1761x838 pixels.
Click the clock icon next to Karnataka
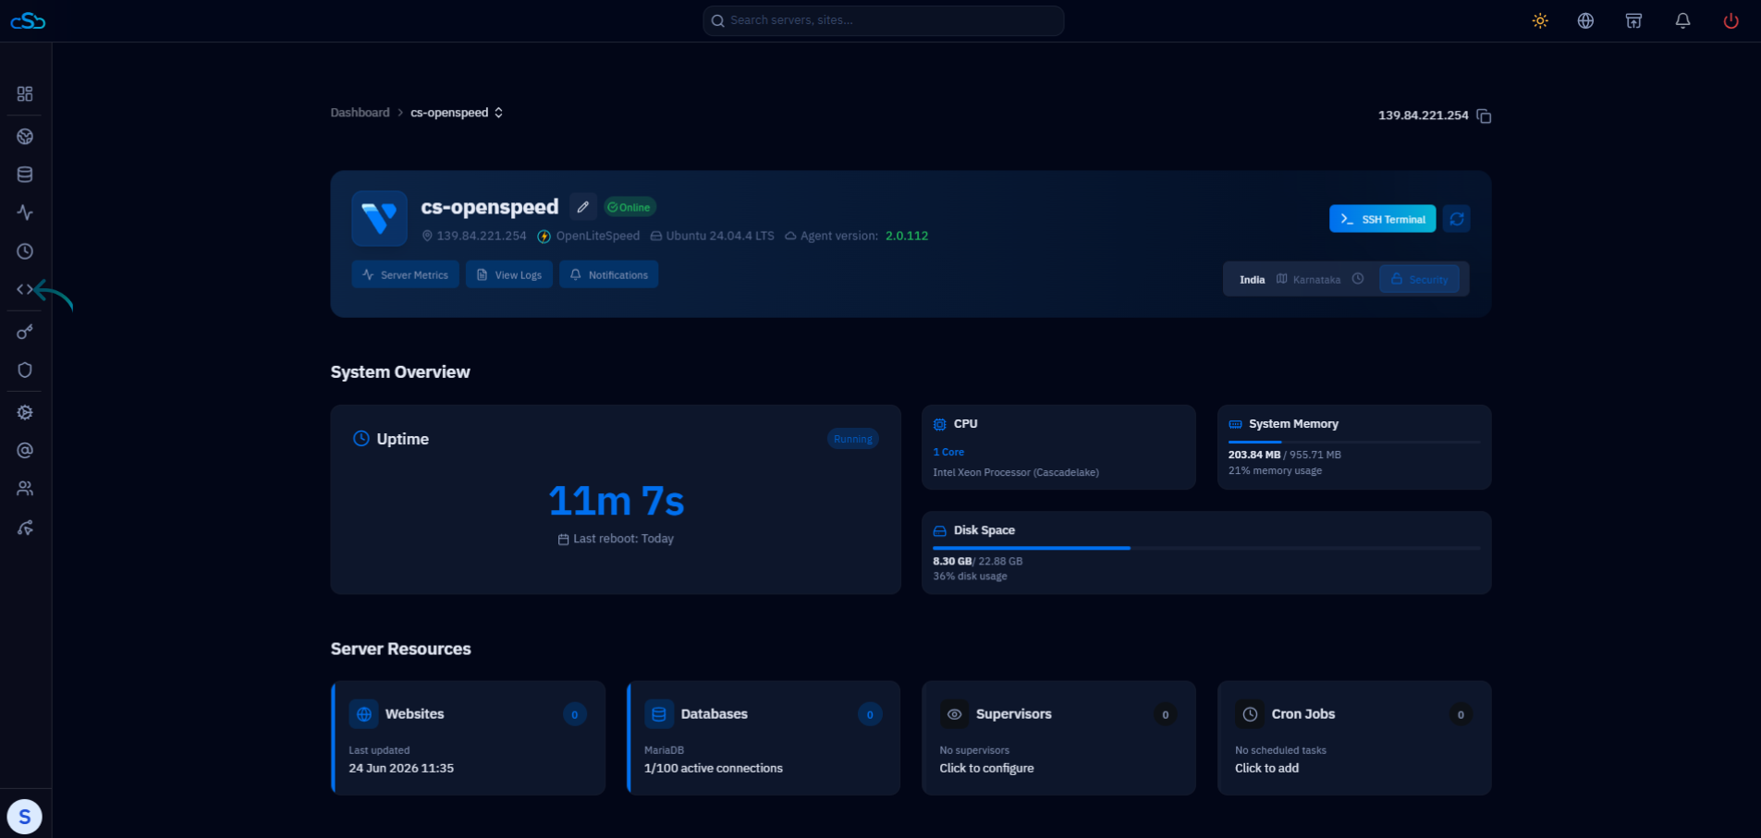coord(1357,279)
